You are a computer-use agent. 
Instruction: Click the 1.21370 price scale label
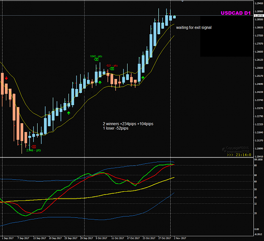[259, 141]
